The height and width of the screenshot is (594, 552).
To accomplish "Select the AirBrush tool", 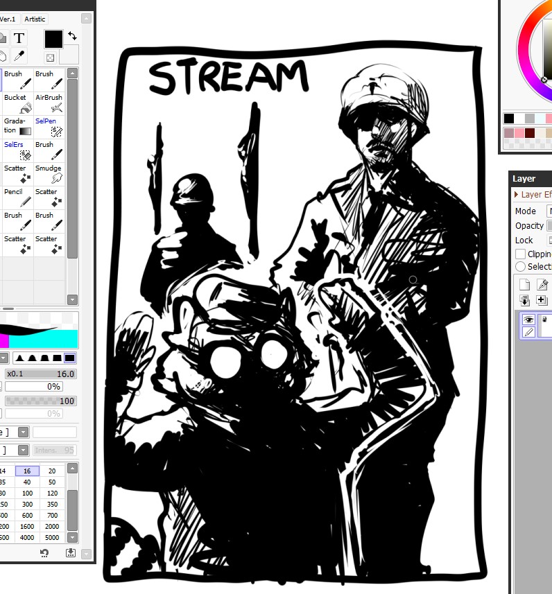I will (49, 103).
